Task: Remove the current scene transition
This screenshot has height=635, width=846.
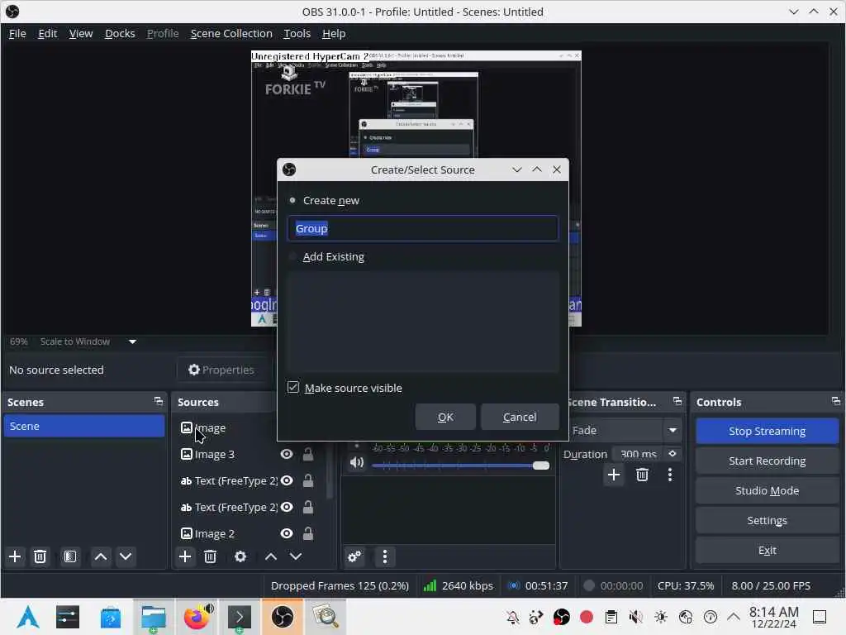Action: pos(642,475)
